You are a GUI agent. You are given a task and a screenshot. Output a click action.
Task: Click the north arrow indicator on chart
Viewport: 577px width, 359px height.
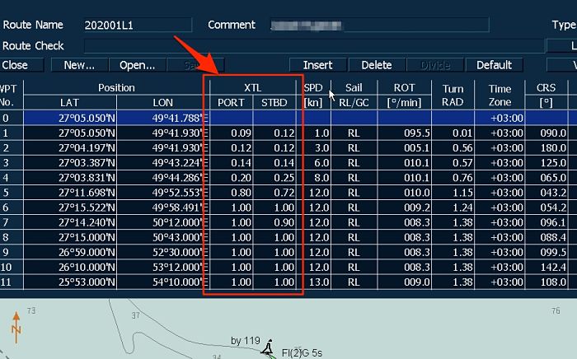coord(16,330)
